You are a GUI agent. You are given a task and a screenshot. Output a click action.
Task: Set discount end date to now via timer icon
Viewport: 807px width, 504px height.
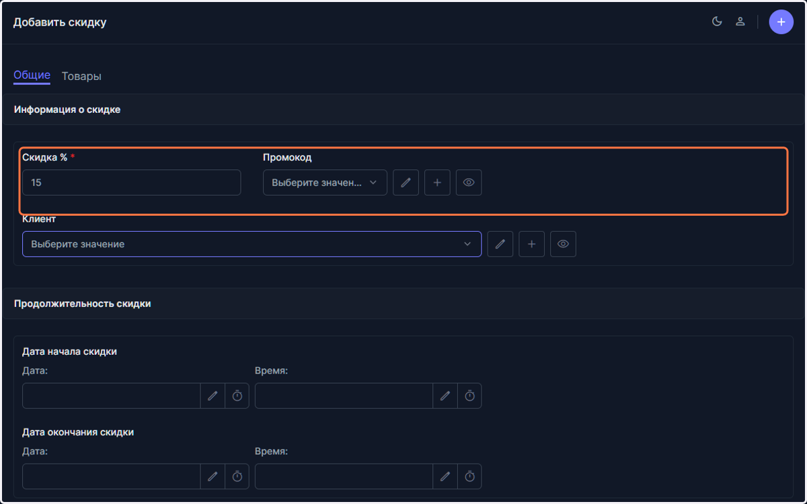pyautogui.click(x=237, y=476)
